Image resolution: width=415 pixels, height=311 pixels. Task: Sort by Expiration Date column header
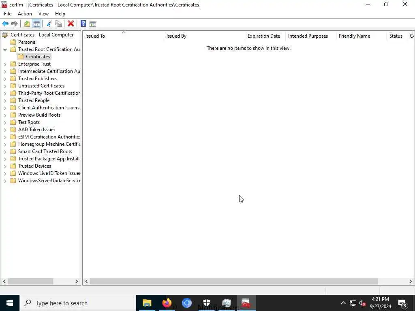pyautogui.click(x=265, y=36)
